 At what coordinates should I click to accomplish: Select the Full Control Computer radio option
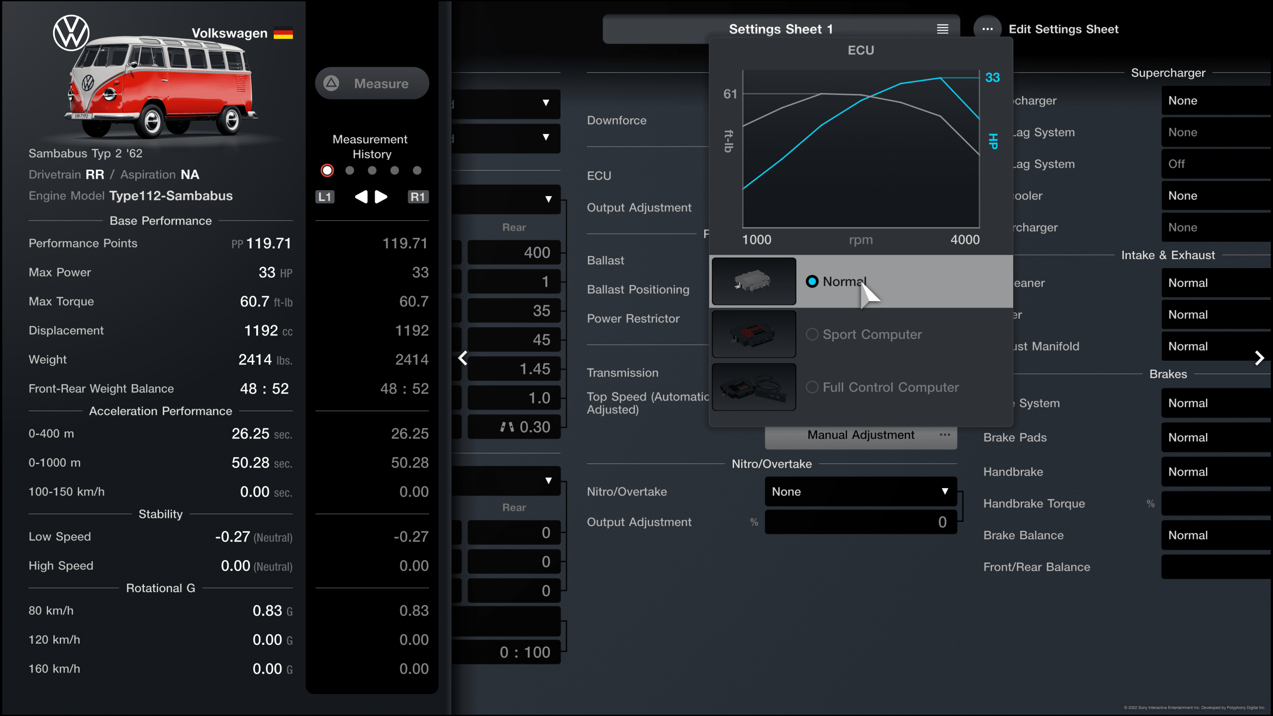coord(812,387)
